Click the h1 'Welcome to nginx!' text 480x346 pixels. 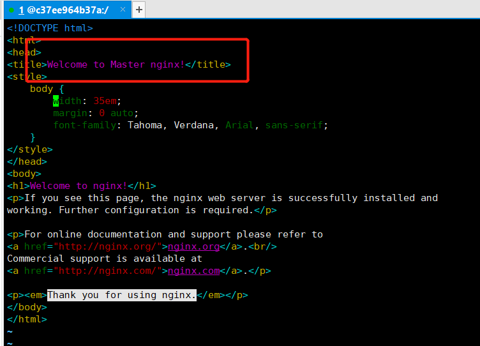coord(79,186)
